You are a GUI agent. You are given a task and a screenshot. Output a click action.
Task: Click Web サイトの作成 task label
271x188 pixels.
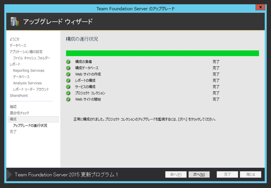coord(88,74)
